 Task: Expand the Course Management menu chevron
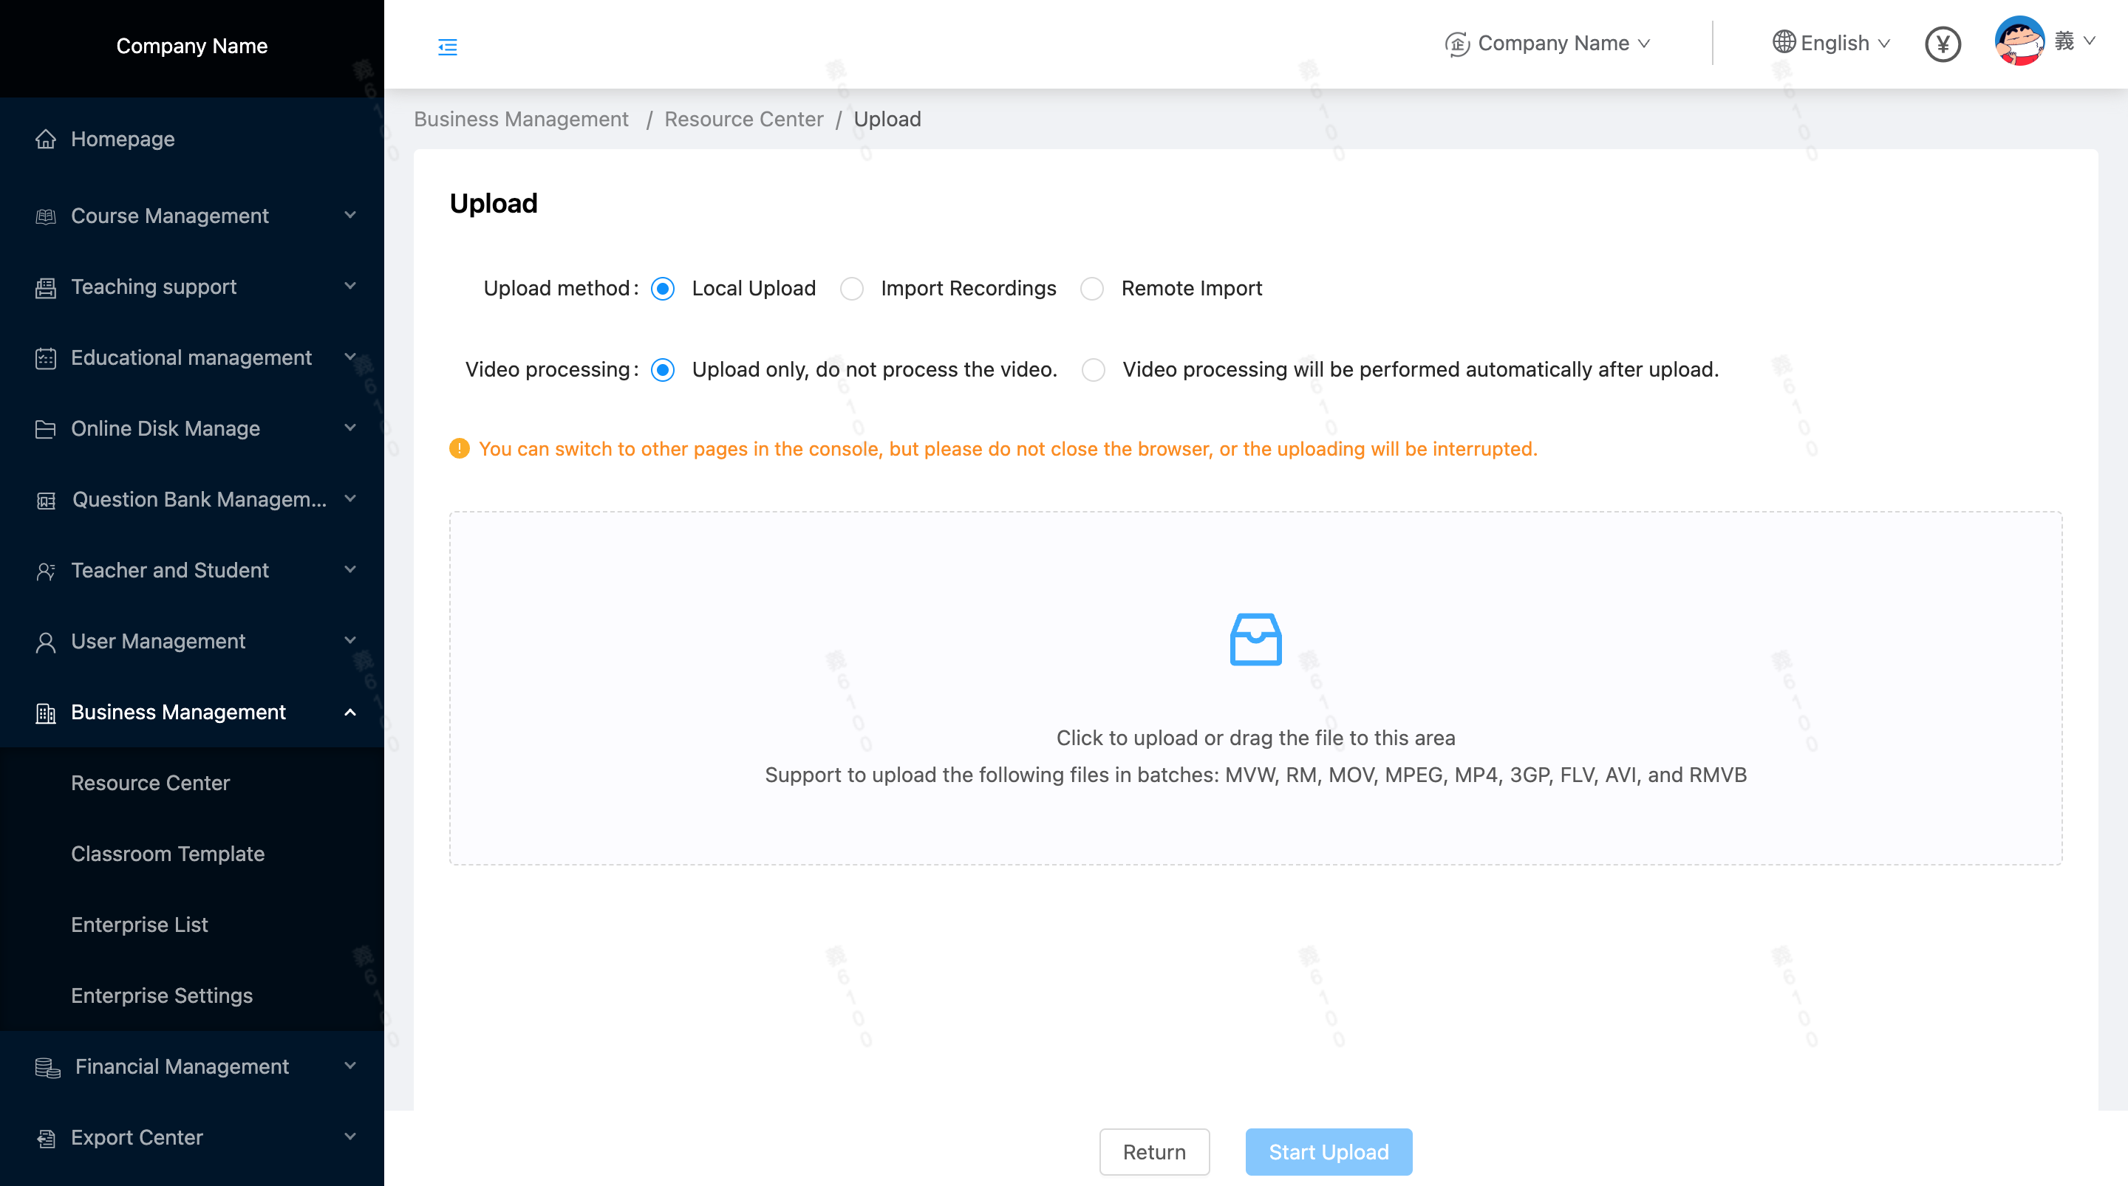coord(350,216)
